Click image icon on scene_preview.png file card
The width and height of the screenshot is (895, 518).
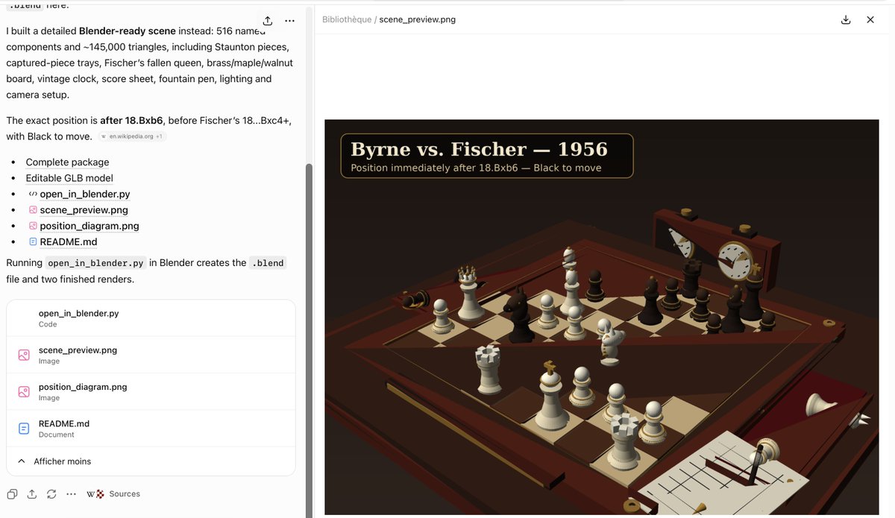24,356
